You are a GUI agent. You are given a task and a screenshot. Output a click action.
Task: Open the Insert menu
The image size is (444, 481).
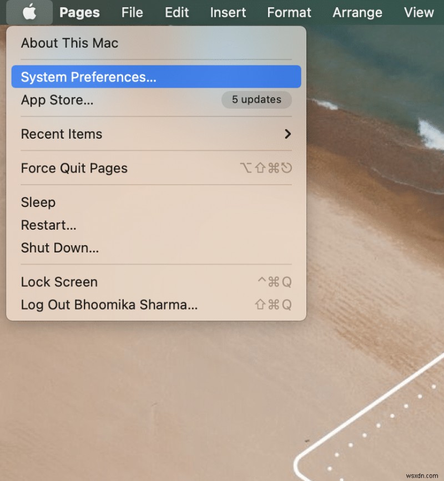pos(228,12)
